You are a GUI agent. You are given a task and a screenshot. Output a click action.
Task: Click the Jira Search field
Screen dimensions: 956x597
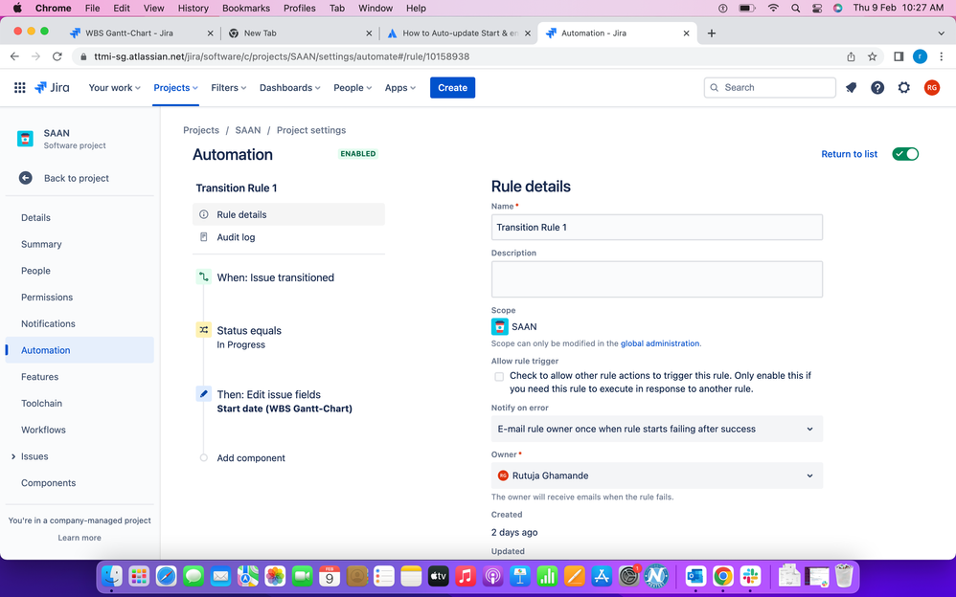pos(769,88)
